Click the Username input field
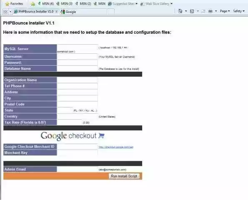 (x=78, y=57)
